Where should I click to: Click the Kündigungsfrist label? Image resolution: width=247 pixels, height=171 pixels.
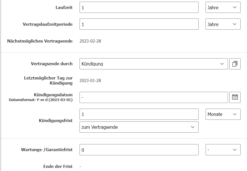[56, 120]
